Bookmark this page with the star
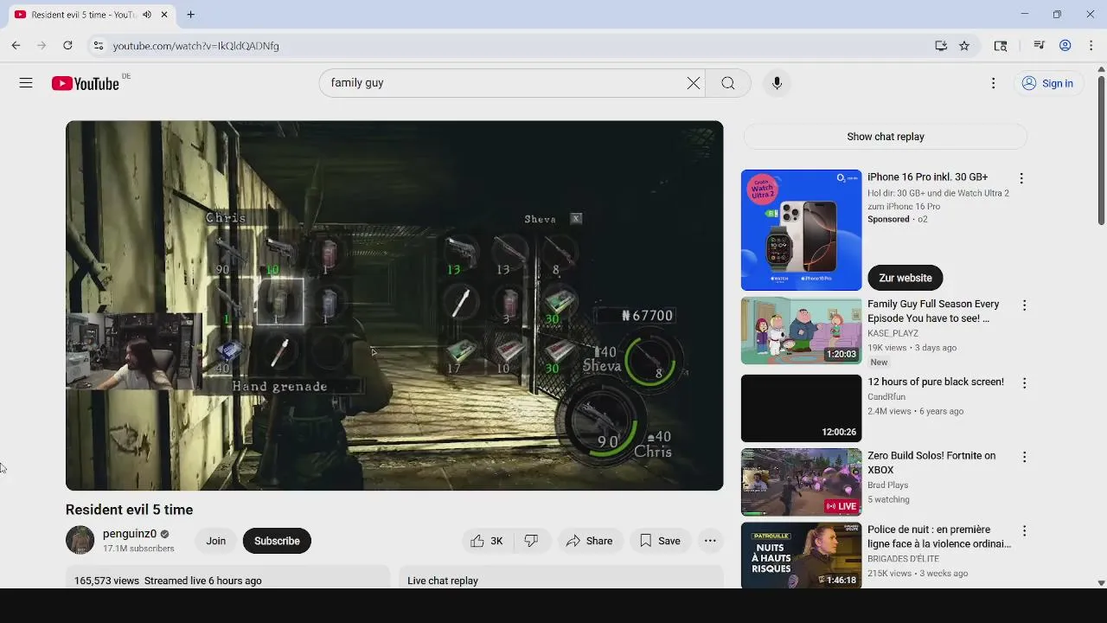Viewport: 1107px width, 623px height. point(964,46)
